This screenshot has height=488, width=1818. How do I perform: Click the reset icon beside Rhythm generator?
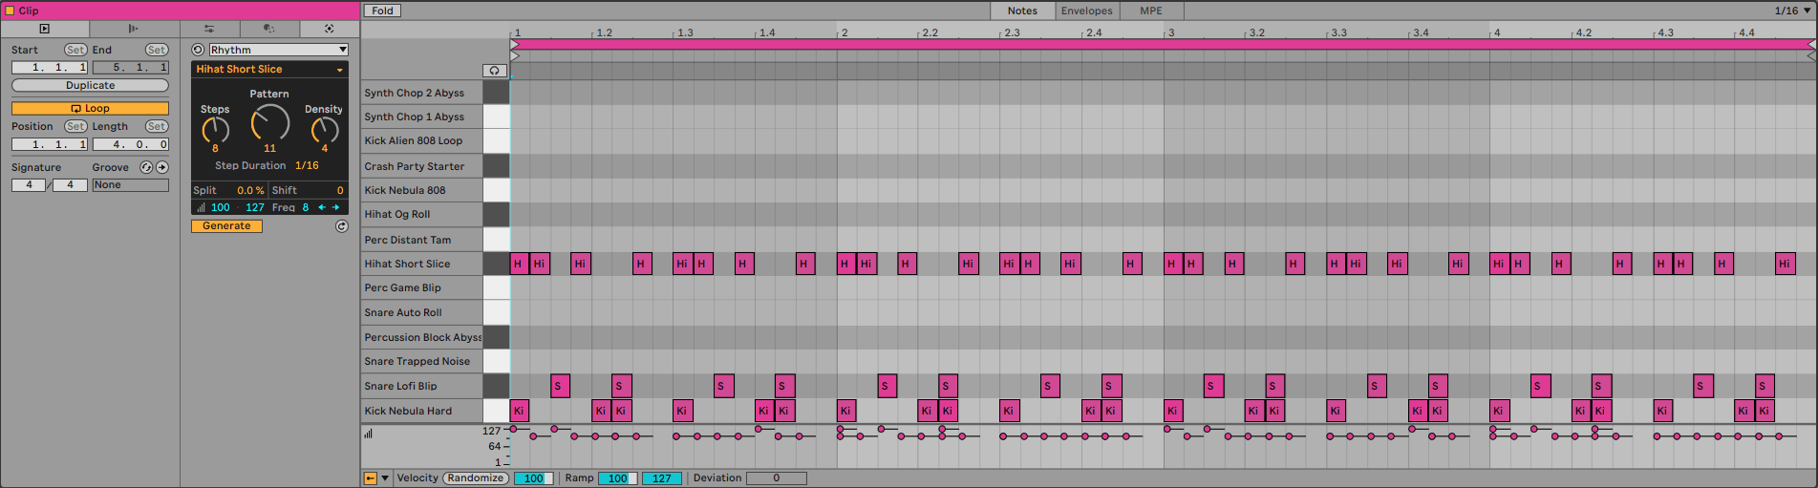[198, 50]
